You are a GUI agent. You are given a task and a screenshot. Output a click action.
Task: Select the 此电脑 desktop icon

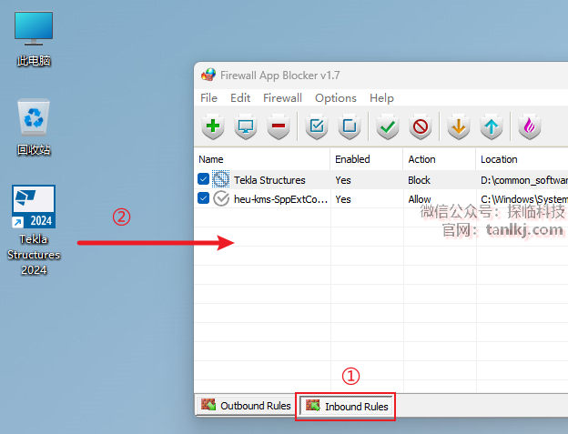coord(34,39)
